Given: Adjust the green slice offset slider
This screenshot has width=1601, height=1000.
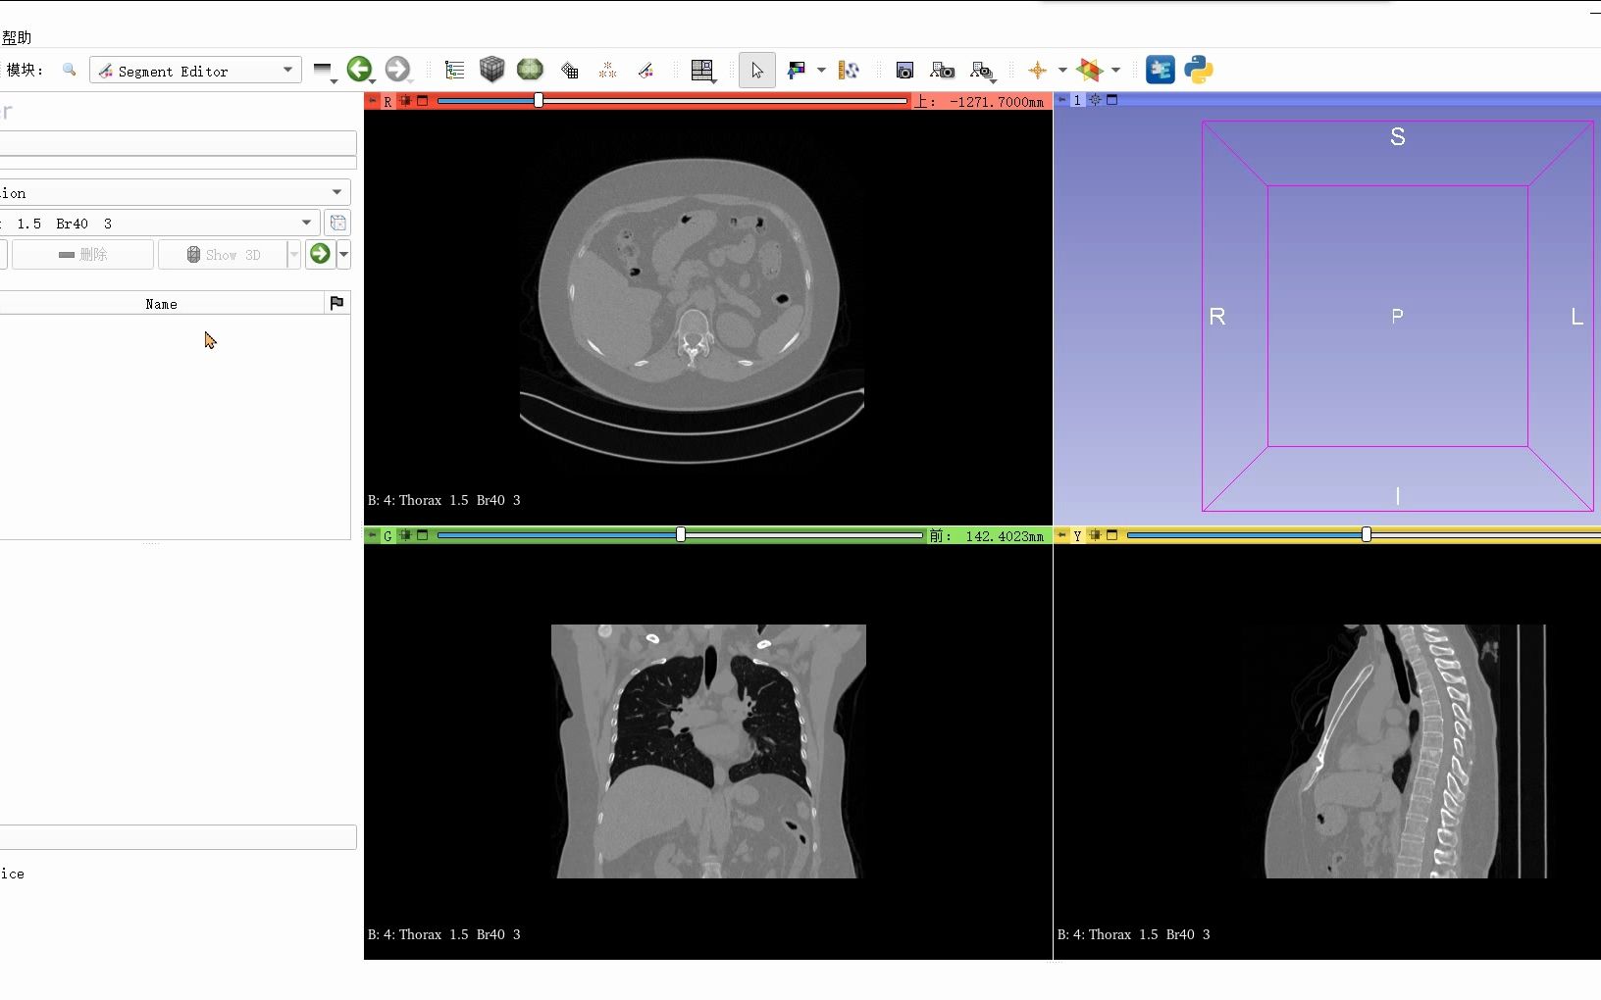Looking at the screenshot, I should point(680,534).
